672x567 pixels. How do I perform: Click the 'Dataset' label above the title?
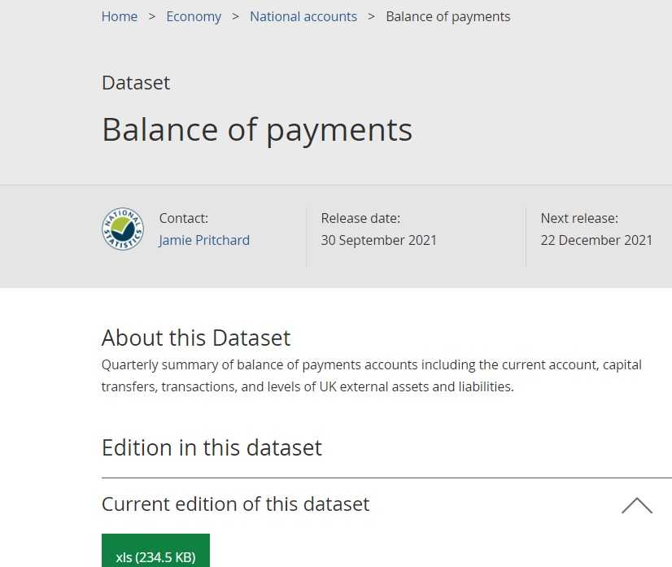(136, 82)
